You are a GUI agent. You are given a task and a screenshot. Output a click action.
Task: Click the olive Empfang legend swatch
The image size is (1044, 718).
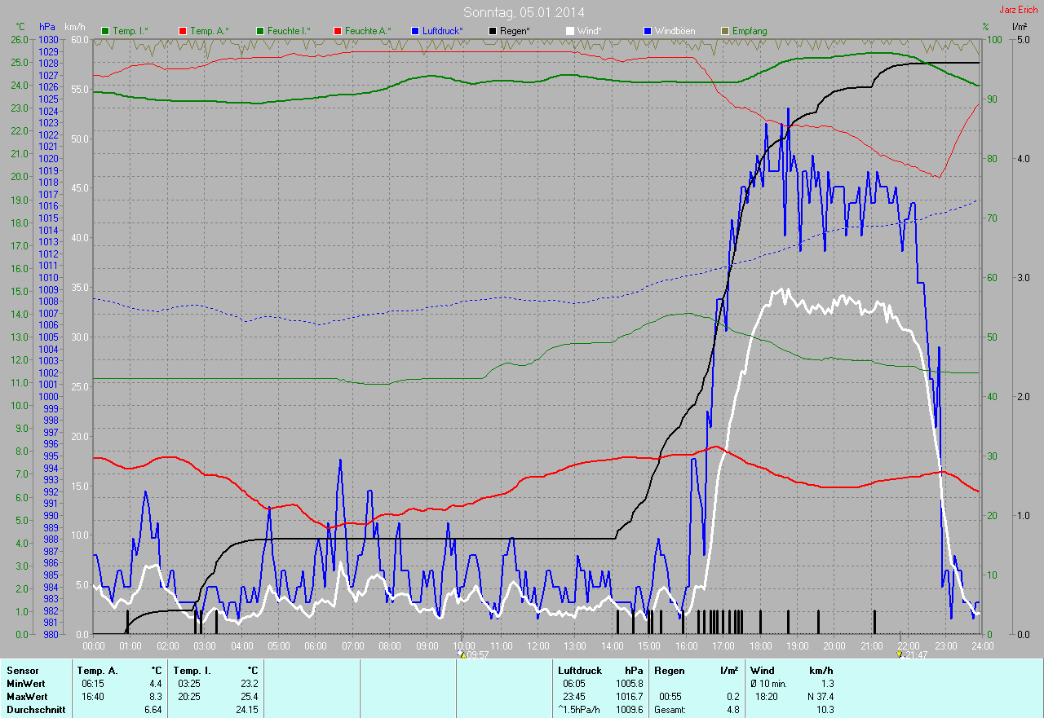tap(725, 31)
